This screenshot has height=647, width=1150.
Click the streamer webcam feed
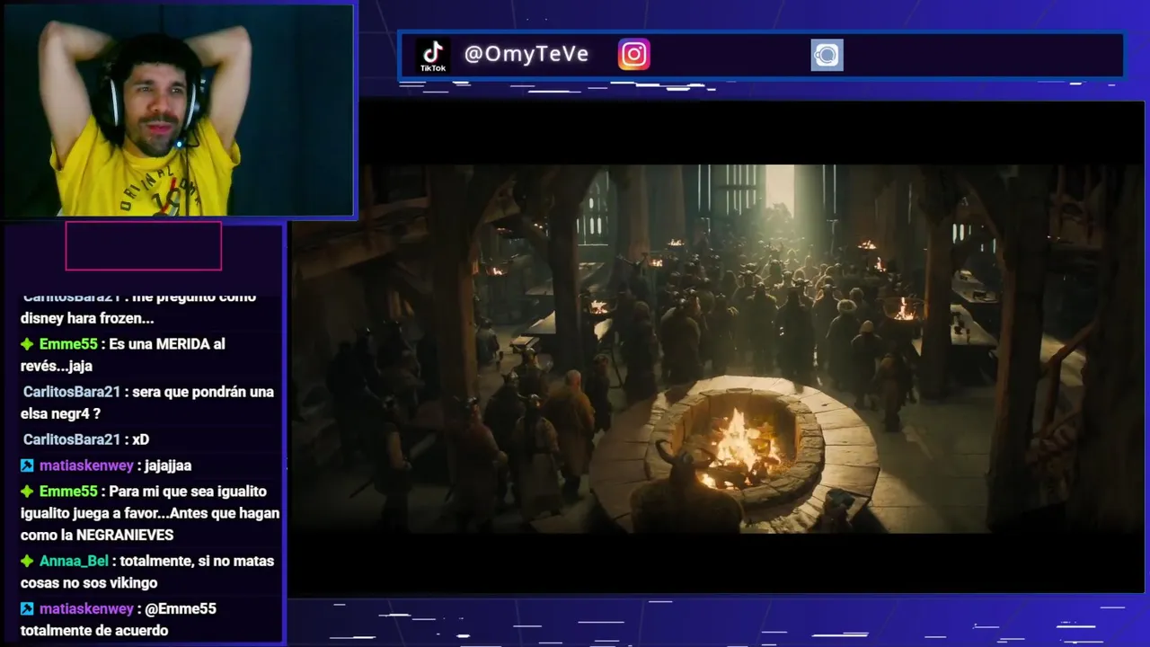[x=179, y=110]
